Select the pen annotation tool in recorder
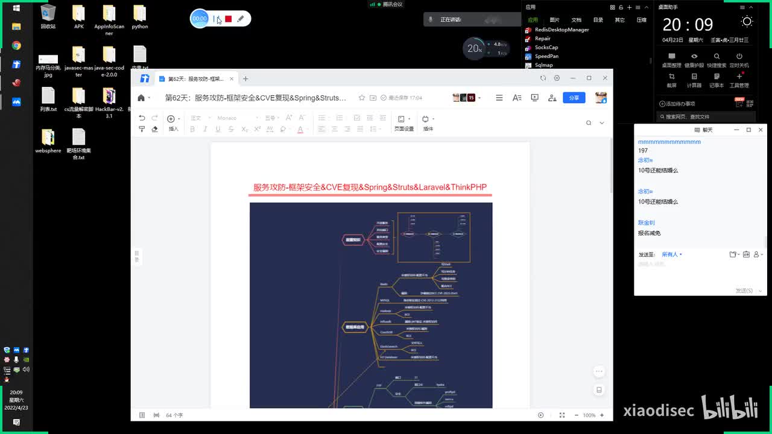The width and height of the screenshot is (772, 434). point(241,19)
